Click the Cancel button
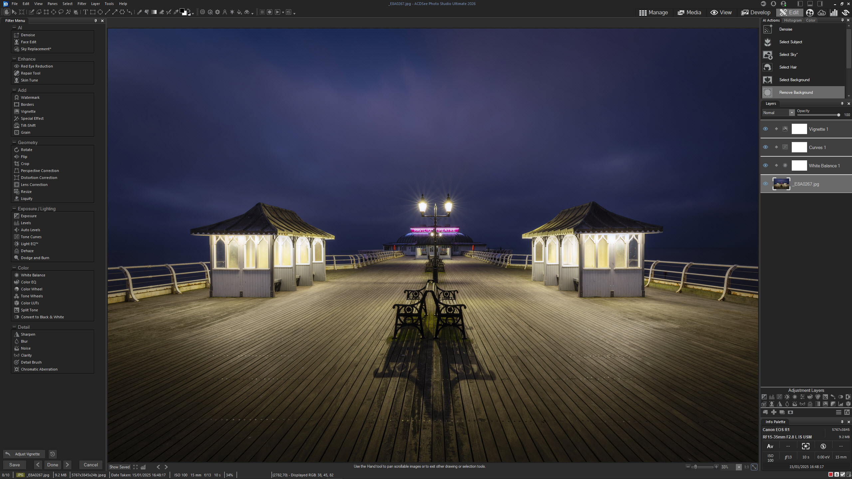852x479 pixels. point(91,465)
